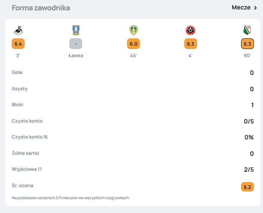Click the 90' minutes played label

tap(248, 56)
